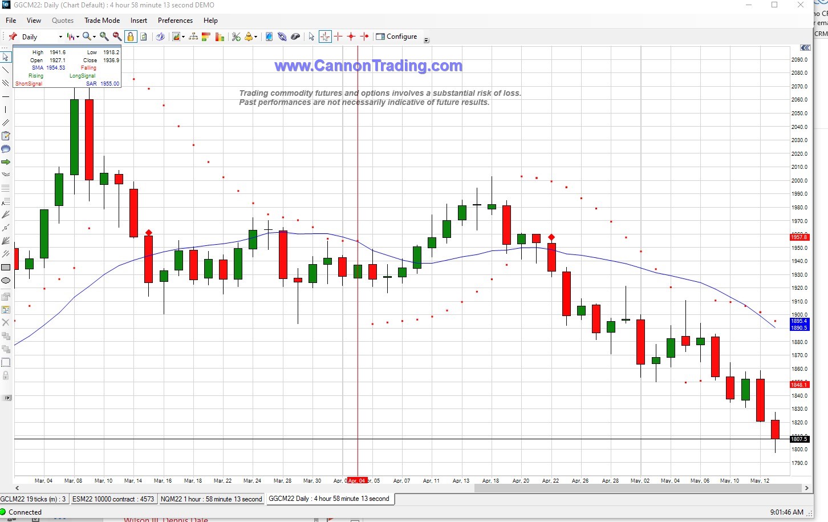This screenshot has width=828, height=522.
Task: Click the red pushpin icon
Action: pyautogui.click(x=13, y=37)
